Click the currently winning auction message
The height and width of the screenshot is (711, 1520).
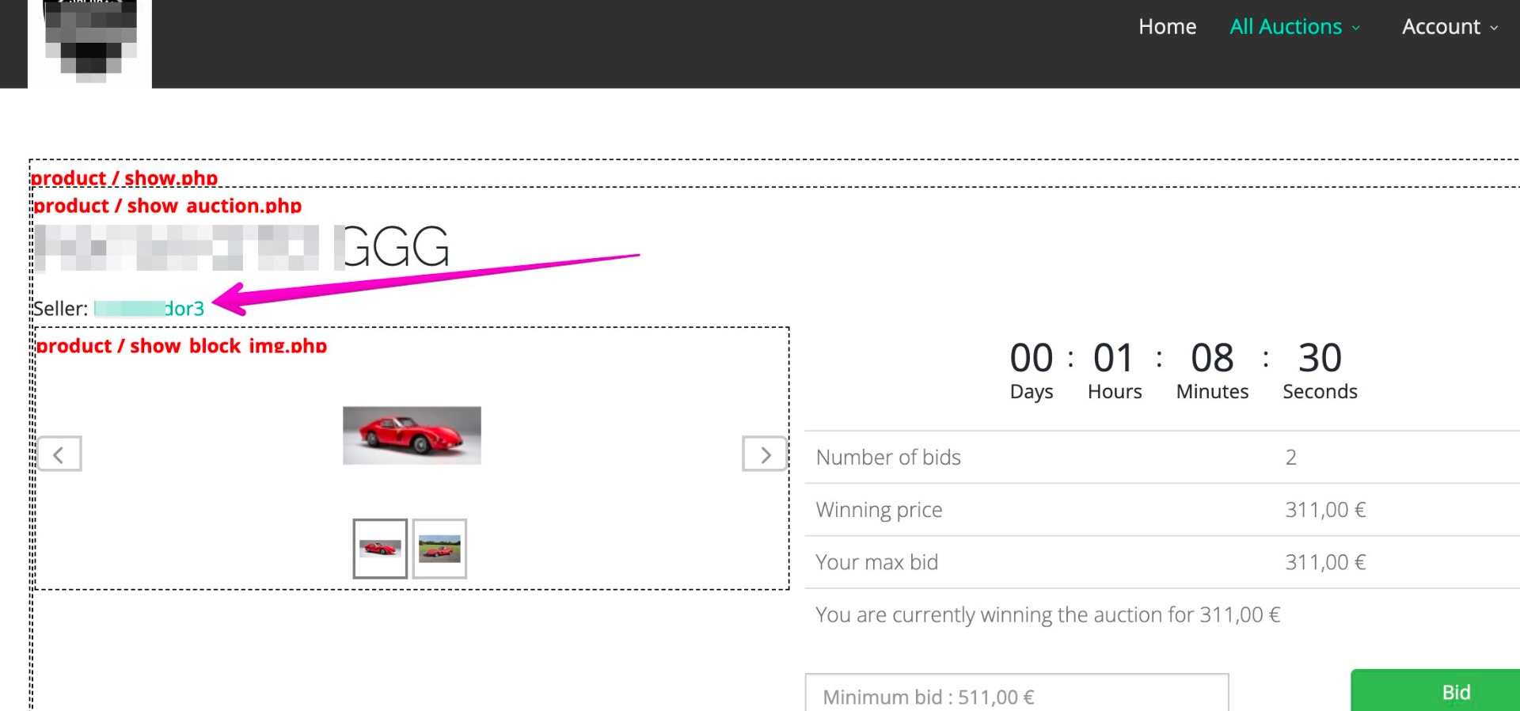pos(1047,614)
